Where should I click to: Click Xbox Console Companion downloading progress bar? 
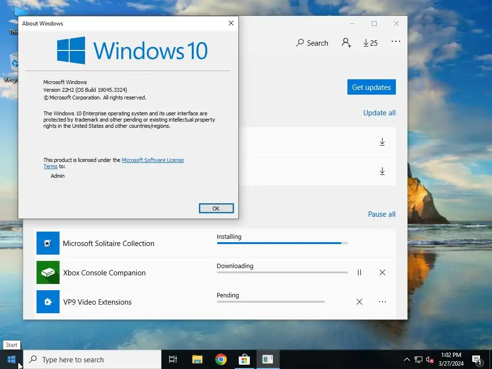(x=282, y=272)
